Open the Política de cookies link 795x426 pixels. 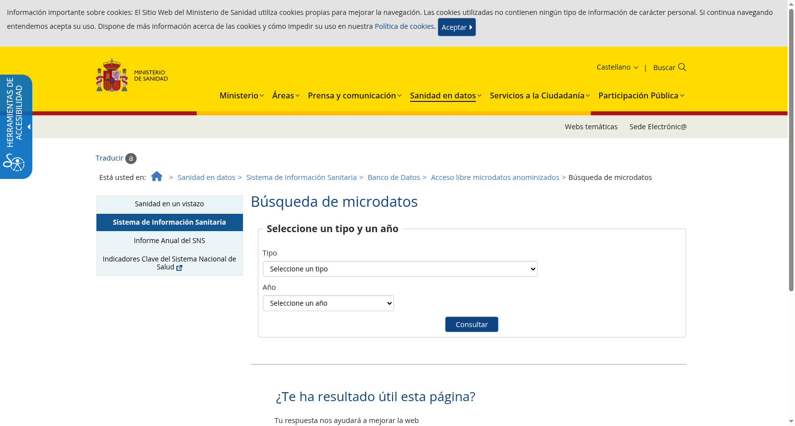pos(404,26)
